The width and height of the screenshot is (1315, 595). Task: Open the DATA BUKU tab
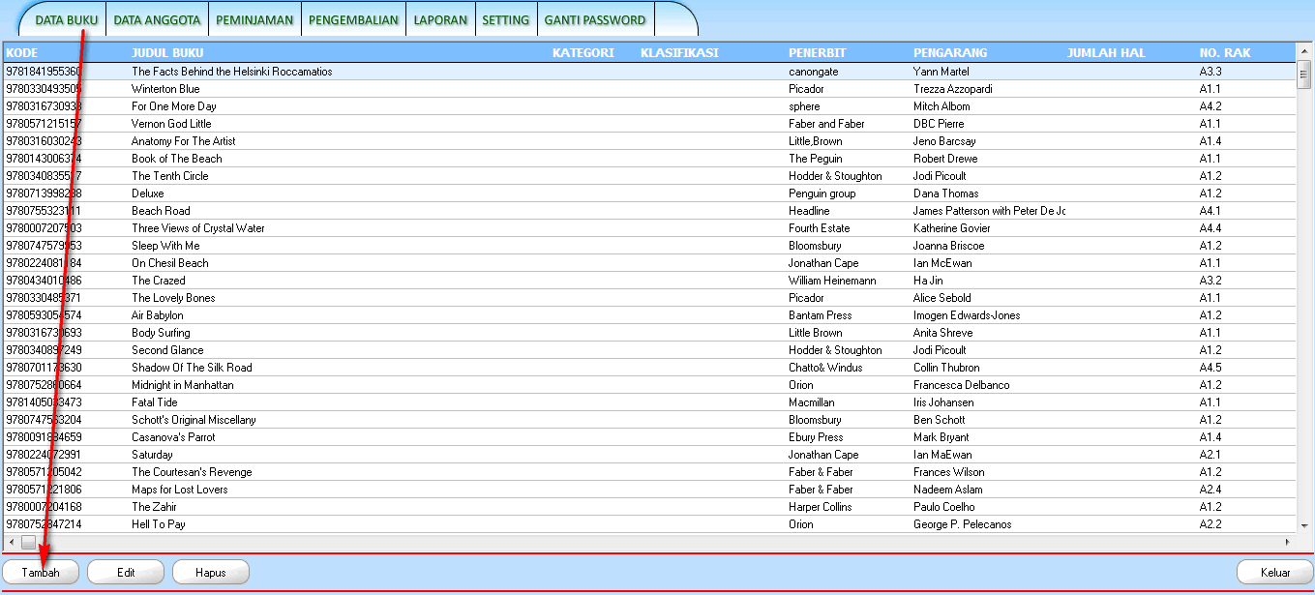point(66,19)
